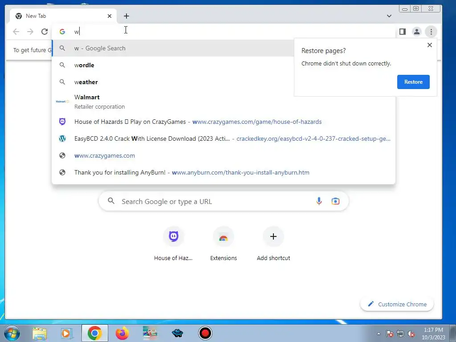Open the Thank you for installing AnyBurn suggestion
This screenshot has height=342, width=456.
coord(224,172)
